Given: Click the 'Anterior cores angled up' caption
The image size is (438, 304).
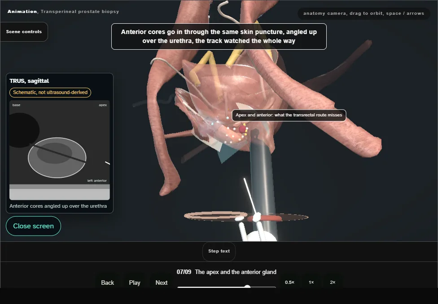Looking at the screenshot, I should (x=58, y=206).
